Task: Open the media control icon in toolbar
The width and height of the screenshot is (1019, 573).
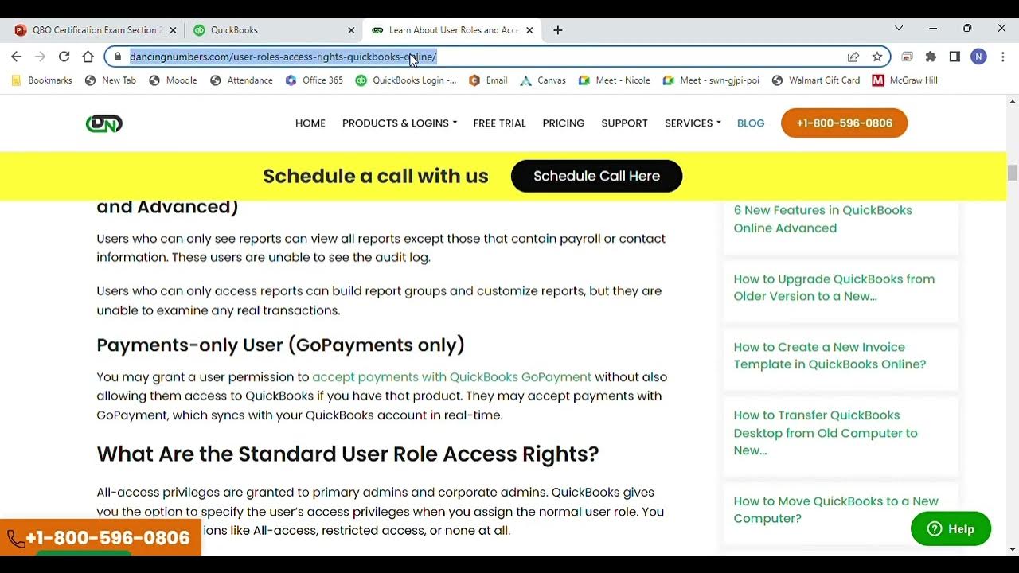Action: 907,57
